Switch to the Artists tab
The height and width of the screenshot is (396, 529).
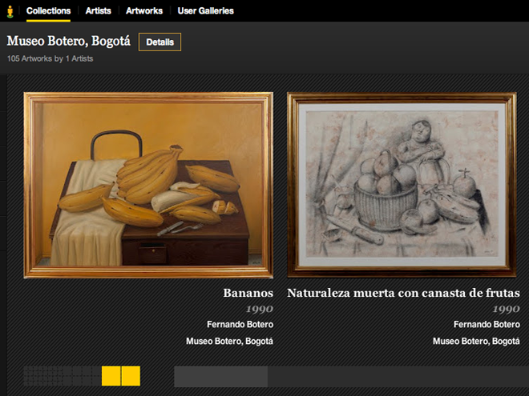coord(98,11)
